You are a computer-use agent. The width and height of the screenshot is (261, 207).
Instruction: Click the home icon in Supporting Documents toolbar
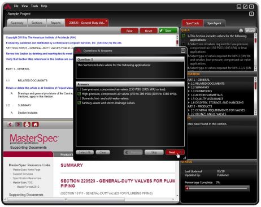(x=35, y=124)
